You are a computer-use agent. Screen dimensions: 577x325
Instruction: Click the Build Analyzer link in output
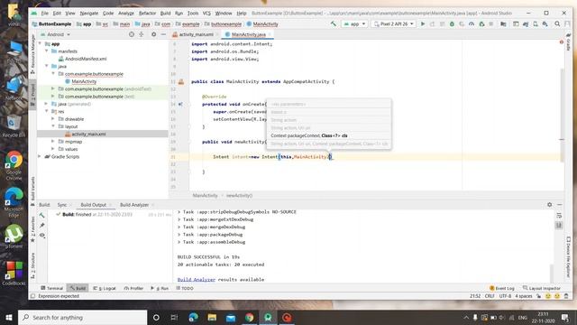click(197, 280)
